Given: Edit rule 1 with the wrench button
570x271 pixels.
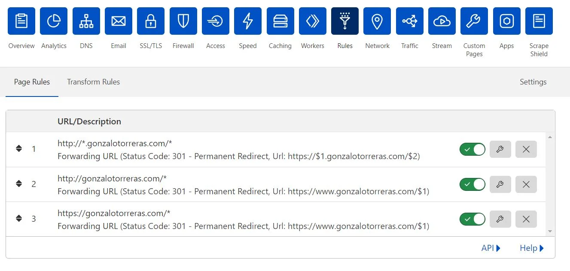Looking at the screenshot, I should pos(500,149).
